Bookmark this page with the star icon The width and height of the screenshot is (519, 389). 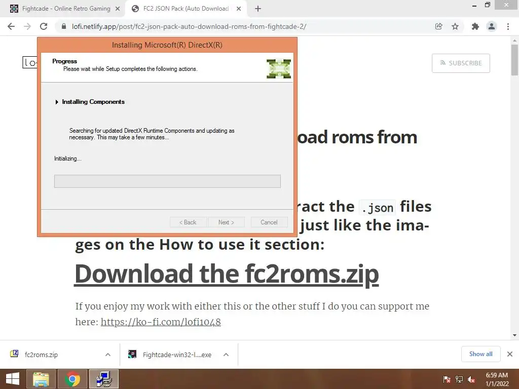(455, 26)
